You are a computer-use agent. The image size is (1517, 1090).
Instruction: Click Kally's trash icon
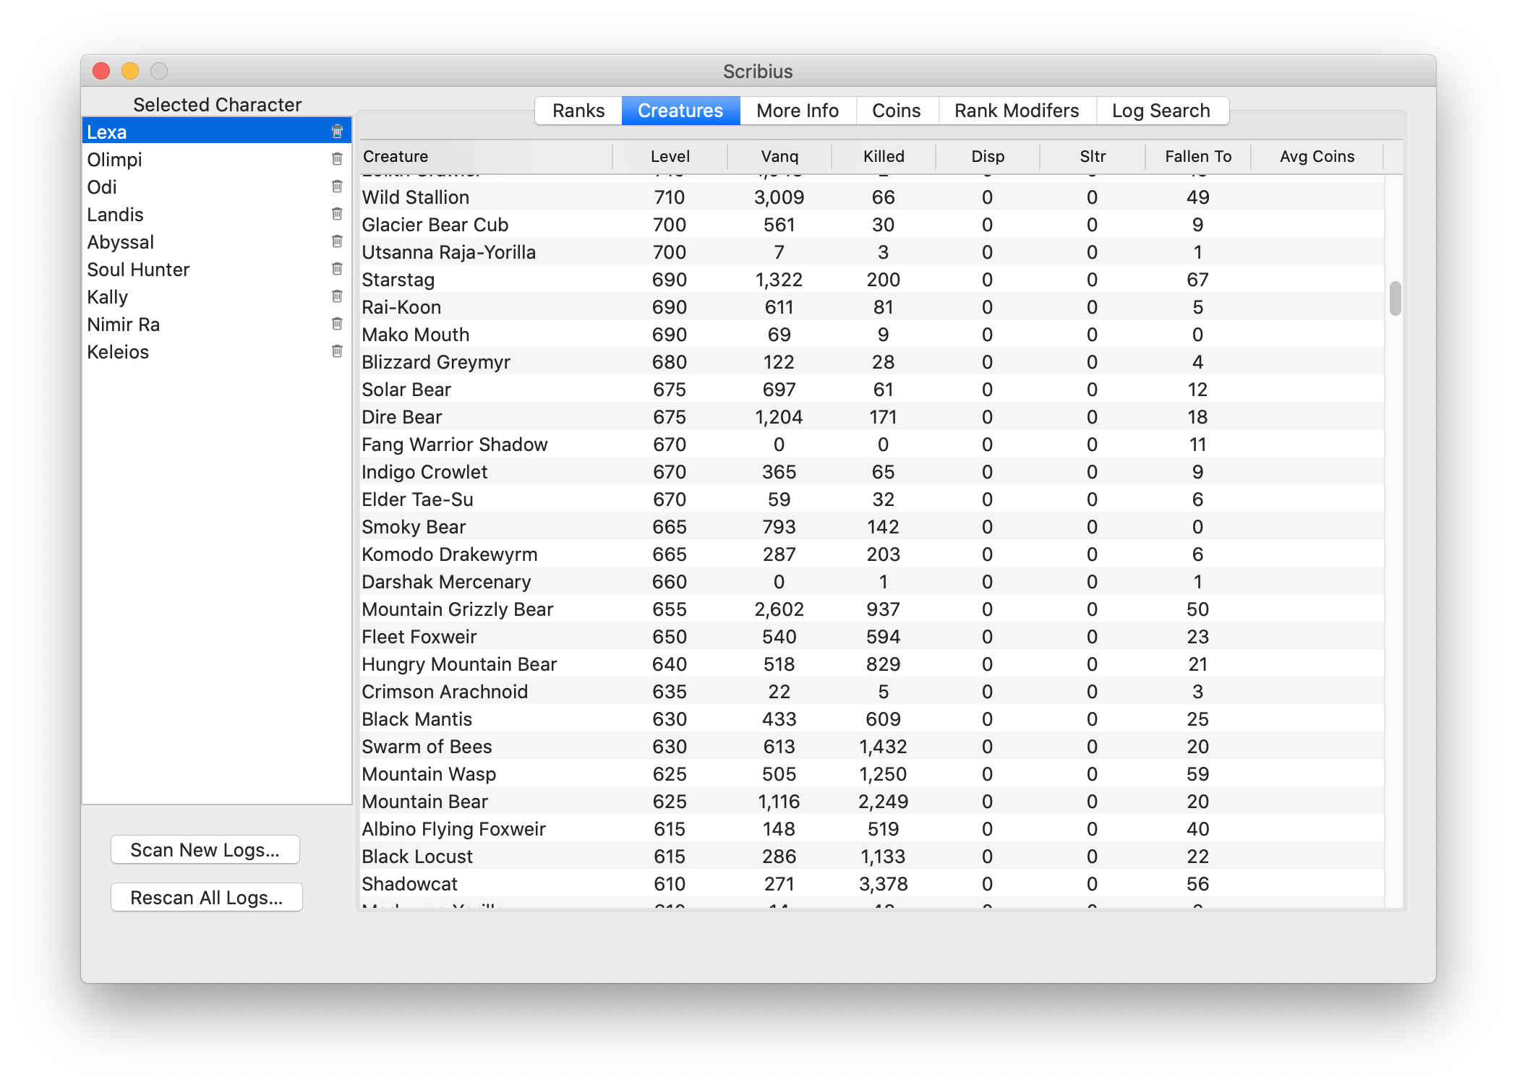(x=337, y=296)
